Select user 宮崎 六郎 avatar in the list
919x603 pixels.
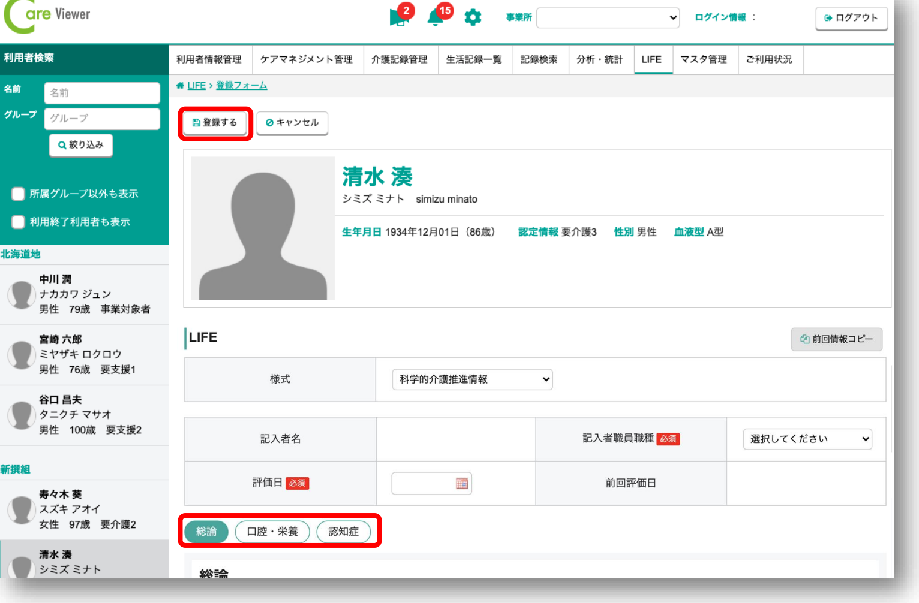tap(21, 354)
